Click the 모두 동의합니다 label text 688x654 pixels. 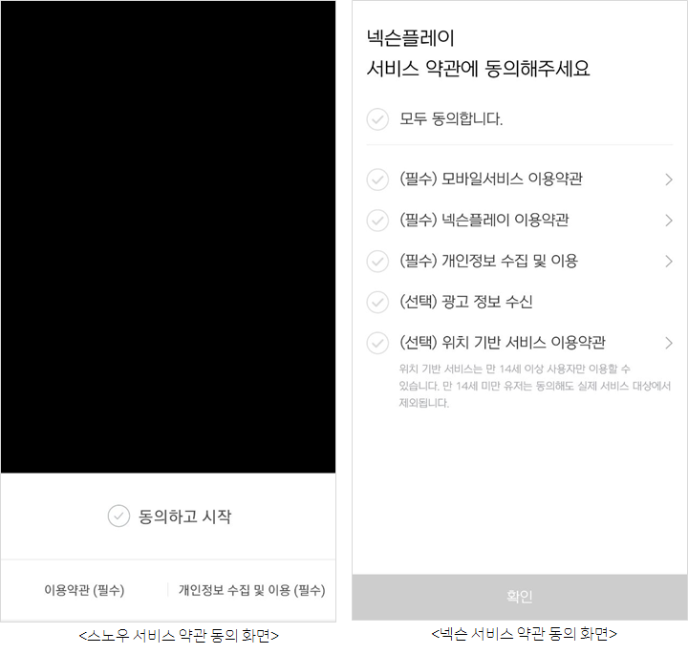451,118
